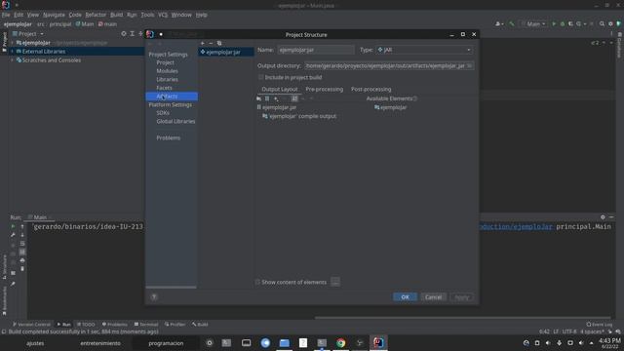Hide the Run panel with minus icon
624x351 pixels.
[x=611, y=217]
